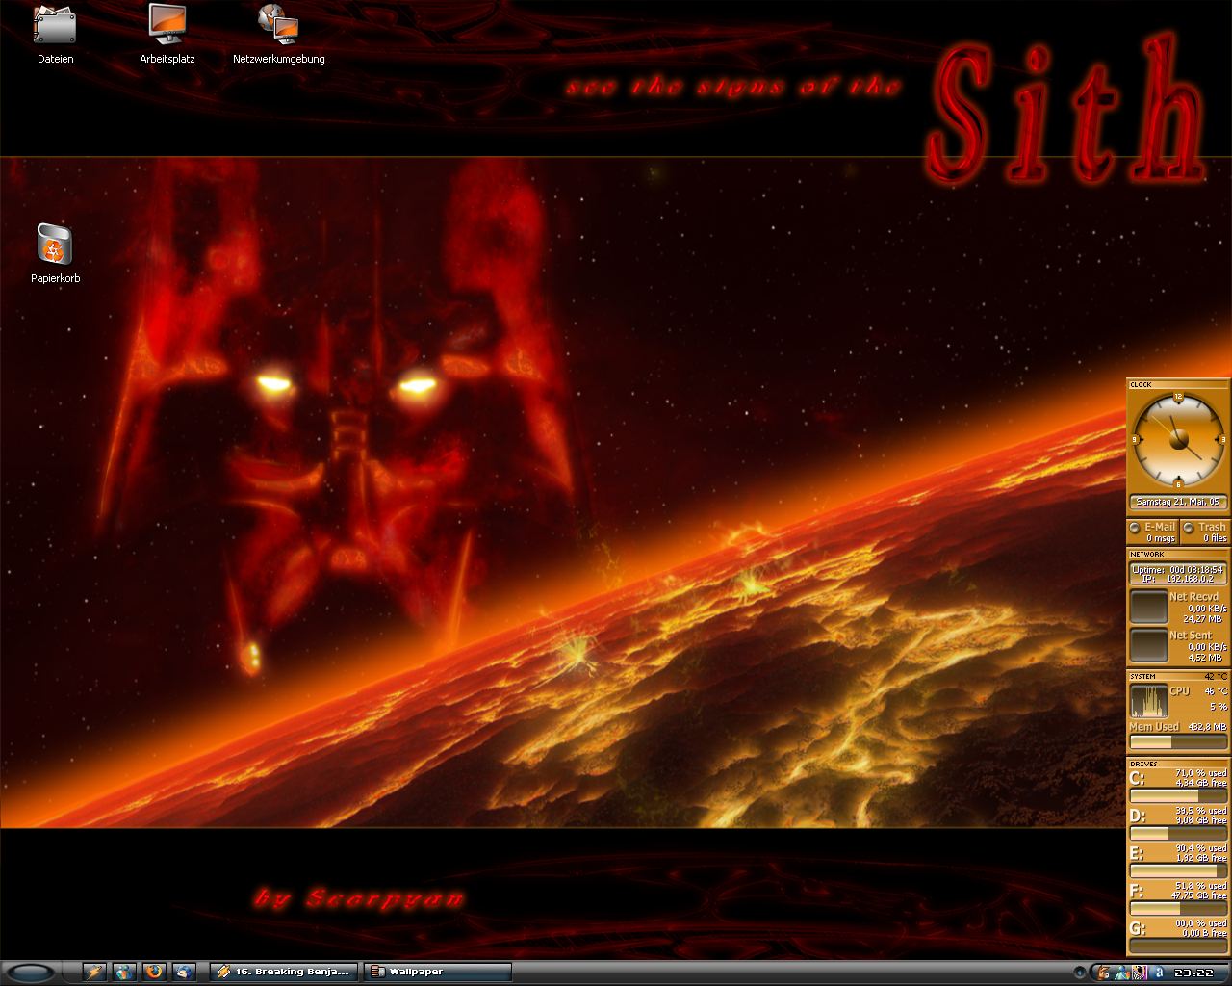Click the eMule donkey tray icon

1104,973
